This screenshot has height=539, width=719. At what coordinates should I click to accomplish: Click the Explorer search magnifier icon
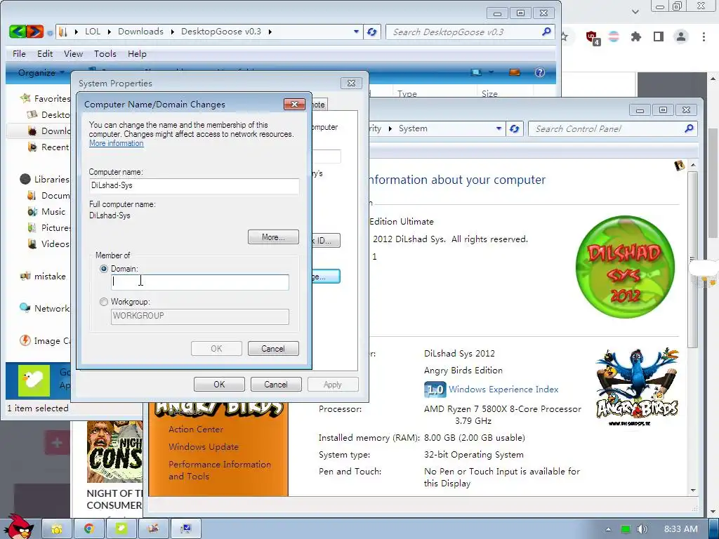click(x=546, y=32)
